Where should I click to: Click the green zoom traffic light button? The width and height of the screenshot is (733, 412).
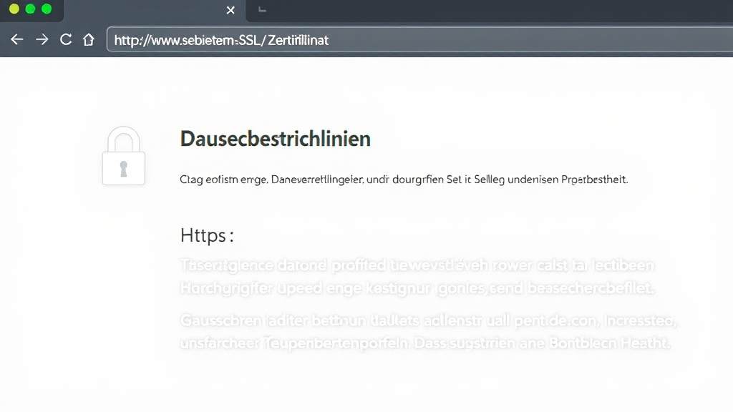[46, 10]
